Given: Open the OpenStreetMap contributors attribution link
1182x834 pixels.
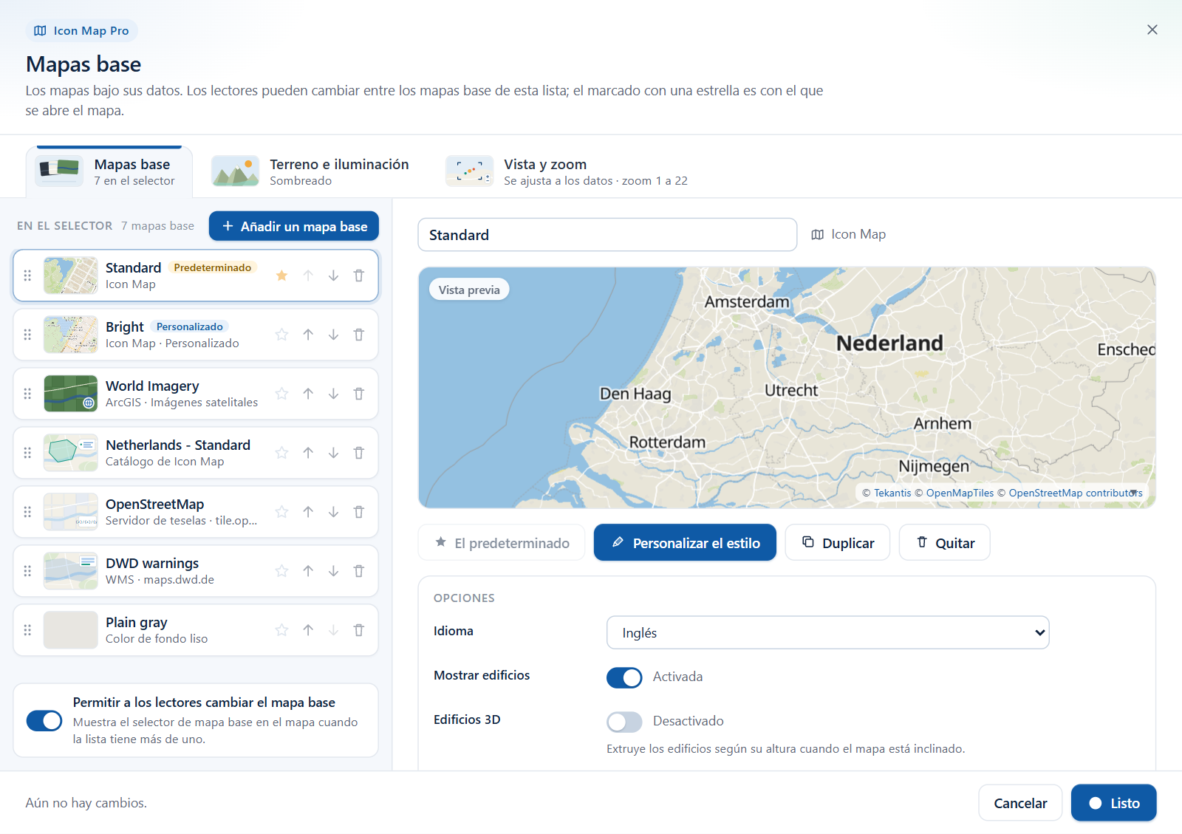Looking at the screenshot, I should pyautogui.click(x=1076, y=493).
